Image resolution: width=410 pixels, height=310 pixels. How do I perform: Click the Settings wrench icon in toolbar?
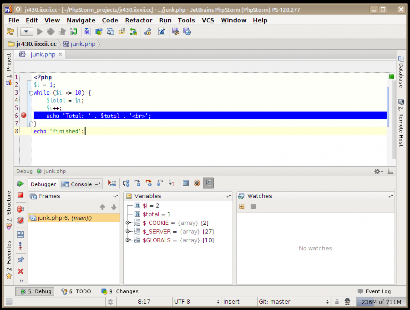coord(147,31)
